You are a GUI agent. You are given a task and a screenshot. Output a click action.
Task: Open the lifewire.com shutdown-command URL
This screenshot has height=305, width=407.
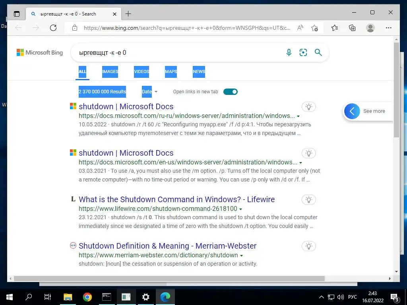pos(158,208)
